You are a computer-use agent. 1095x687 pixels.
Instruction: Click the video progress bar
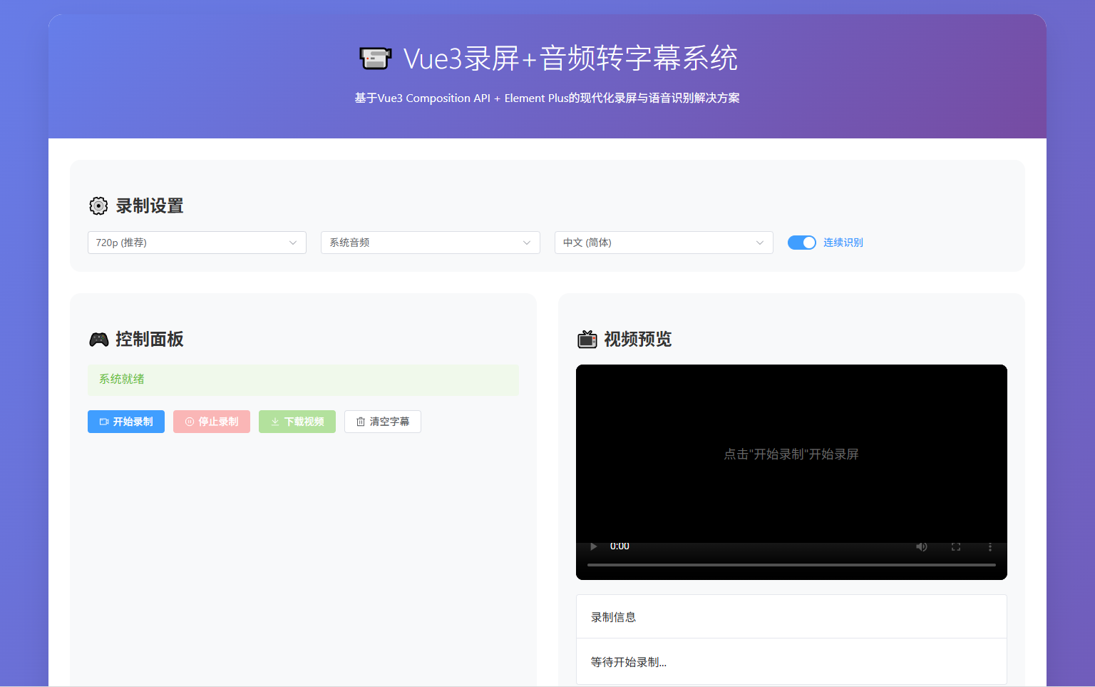(791, 564)
